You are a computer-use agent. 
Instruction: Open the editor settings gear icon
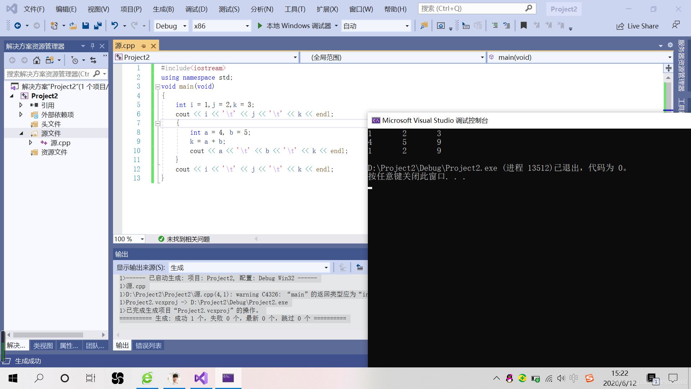[x=670, y=45]
